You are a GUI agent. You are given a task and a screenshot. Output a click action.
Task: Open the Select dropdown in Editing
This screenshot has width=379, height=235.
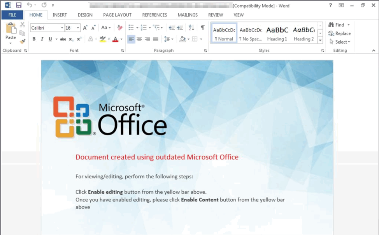point(340,42)
